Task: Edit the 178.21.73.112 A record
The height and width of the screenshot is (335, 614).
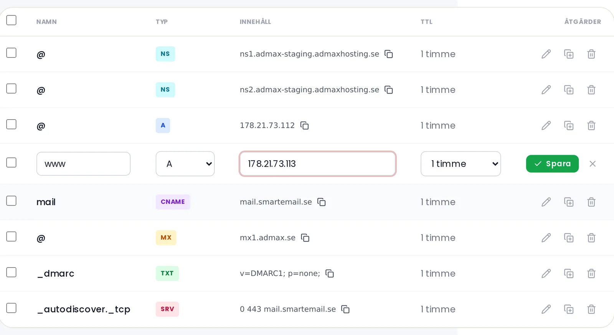Action: 546,125
